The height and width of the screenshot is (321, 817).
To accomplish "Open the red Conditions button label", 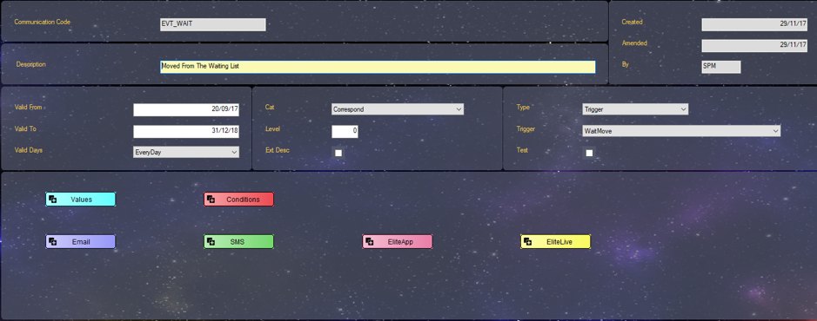I will 243,200.
